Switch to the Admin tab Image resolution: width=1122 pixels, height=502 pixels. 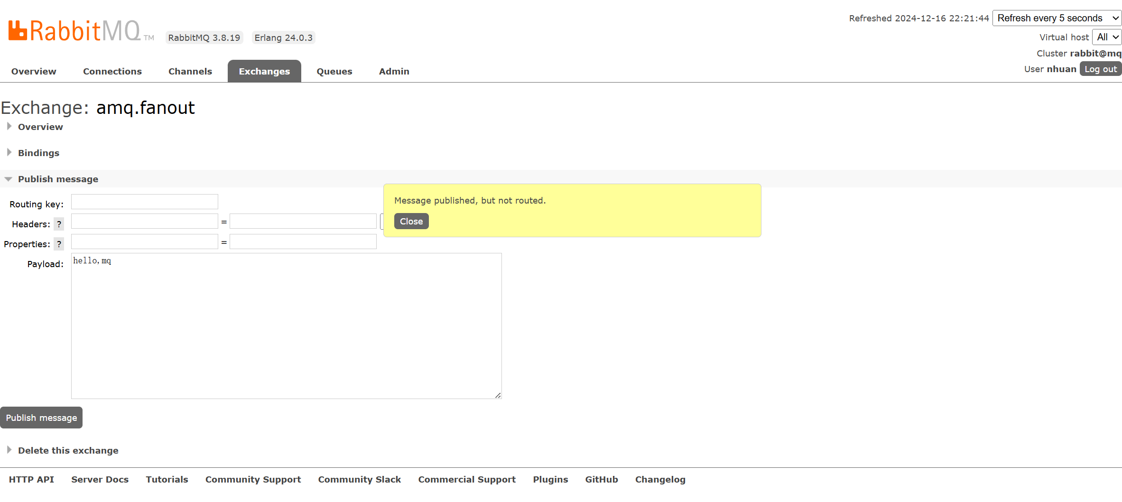pyautogui.click(x=394, y=71)
